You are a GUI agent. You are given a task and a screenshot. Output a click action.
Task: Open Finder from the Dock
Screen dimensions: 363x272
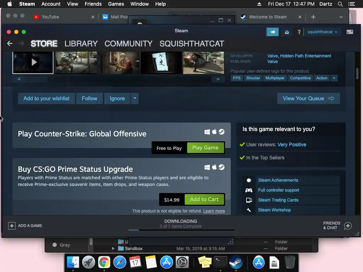73,262
